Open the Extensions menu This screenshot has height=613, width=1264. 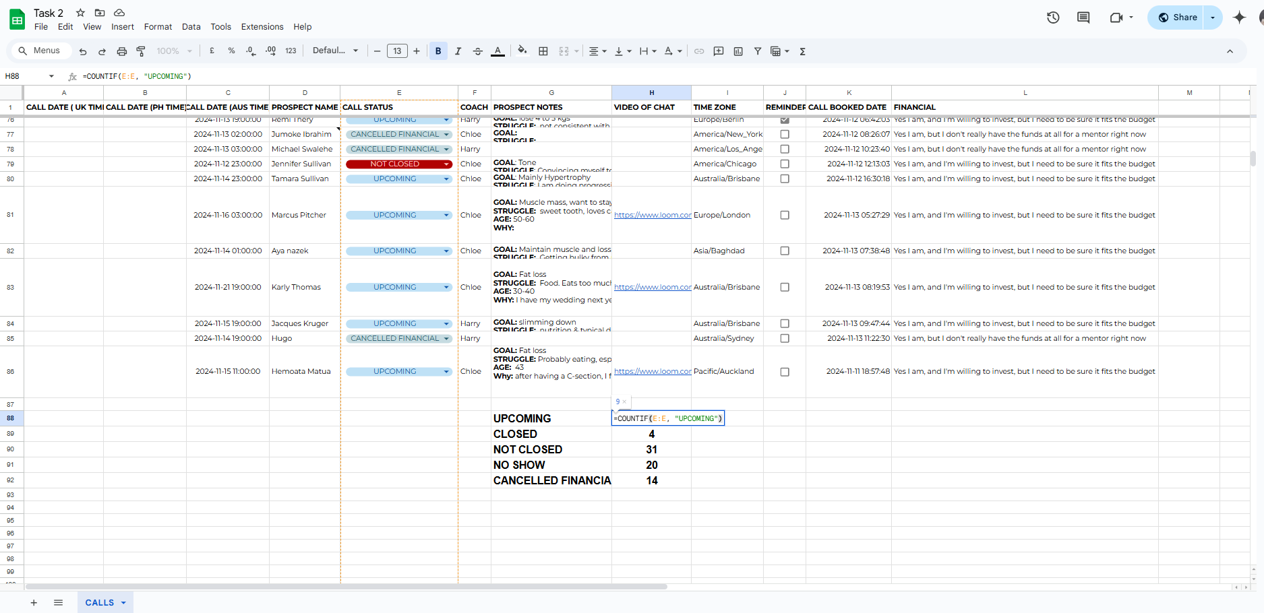[262, 27]
